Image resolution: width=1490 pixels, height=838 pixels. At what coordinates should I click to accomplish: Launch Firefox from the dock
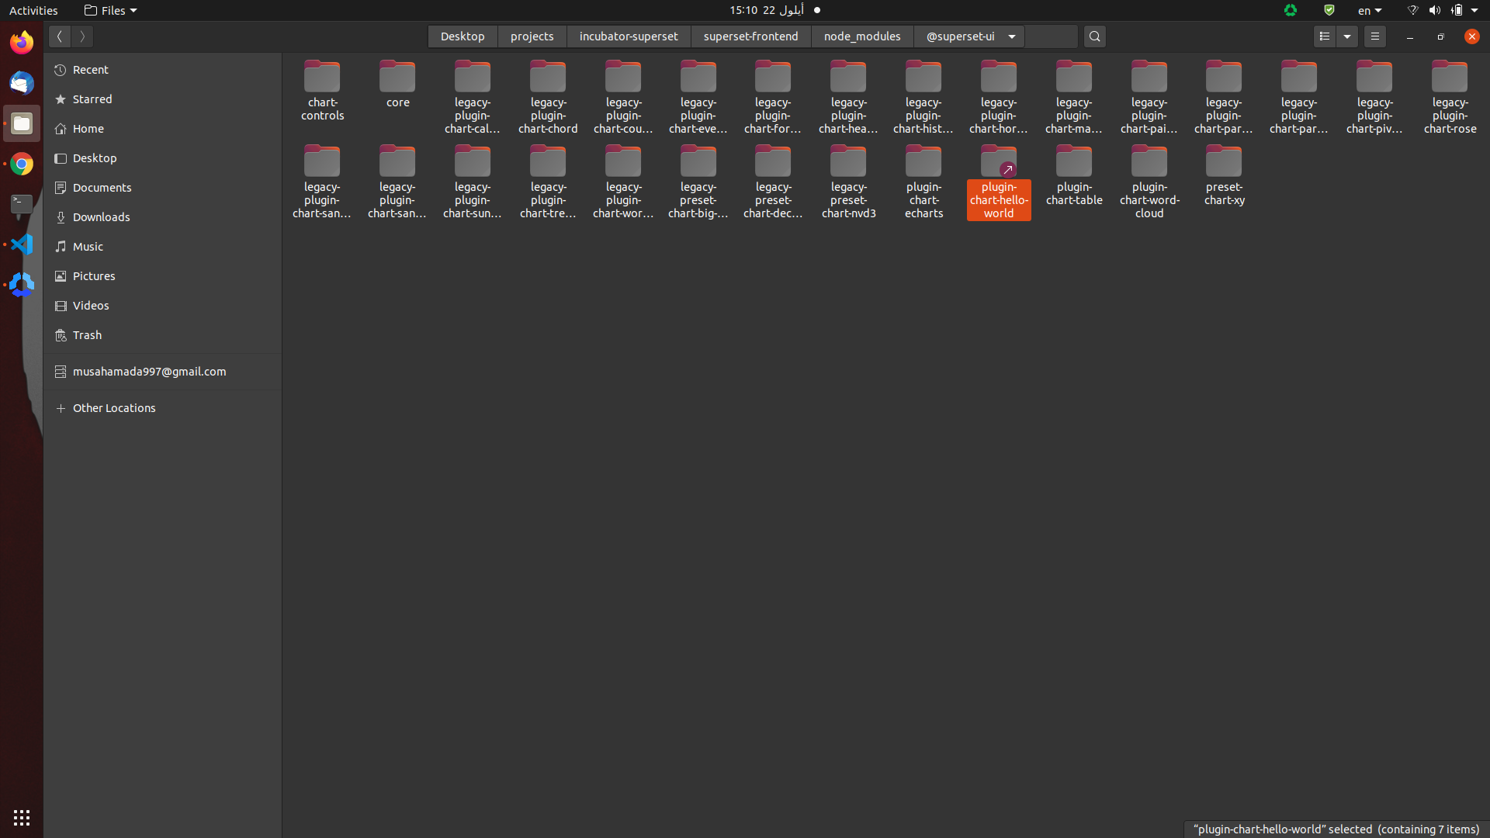21,41
